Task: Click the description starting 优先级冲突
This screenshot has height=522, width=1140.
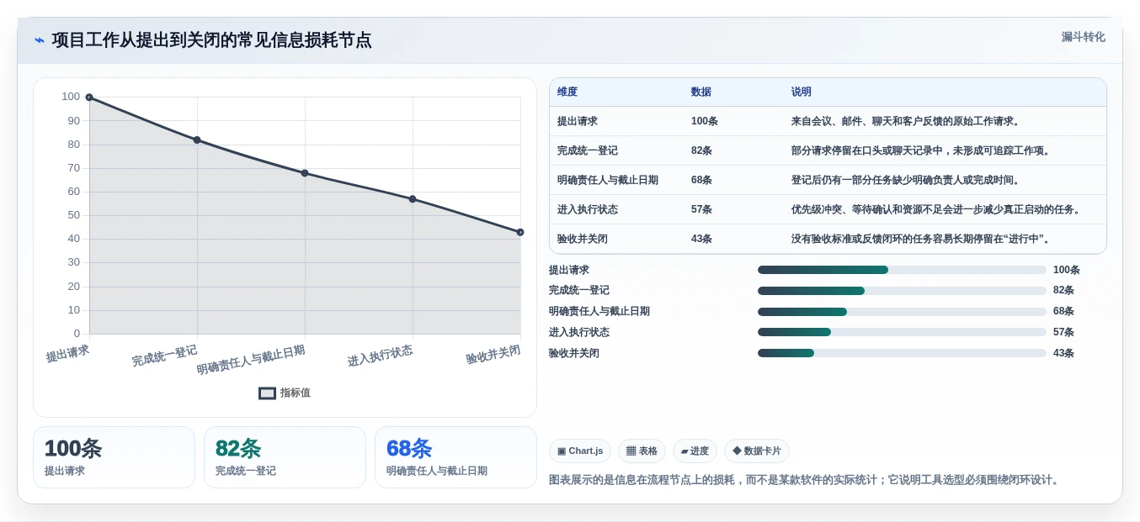Action: click(x=938, y=209)
